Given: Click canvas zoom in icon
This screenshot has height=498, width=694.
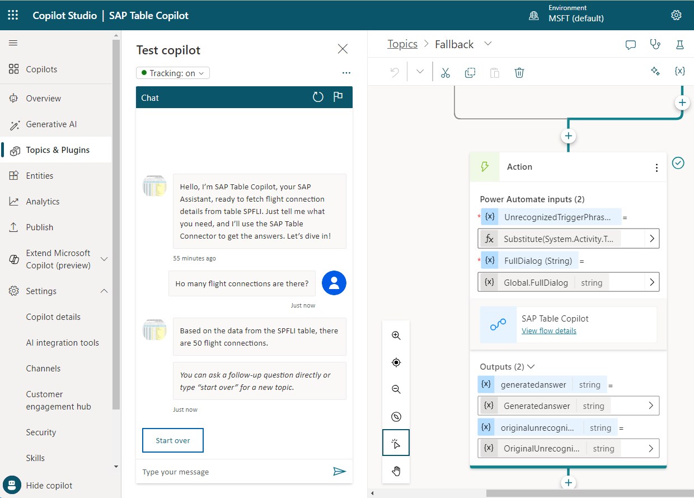Looking at the screenshot, I should pos(396,336).
